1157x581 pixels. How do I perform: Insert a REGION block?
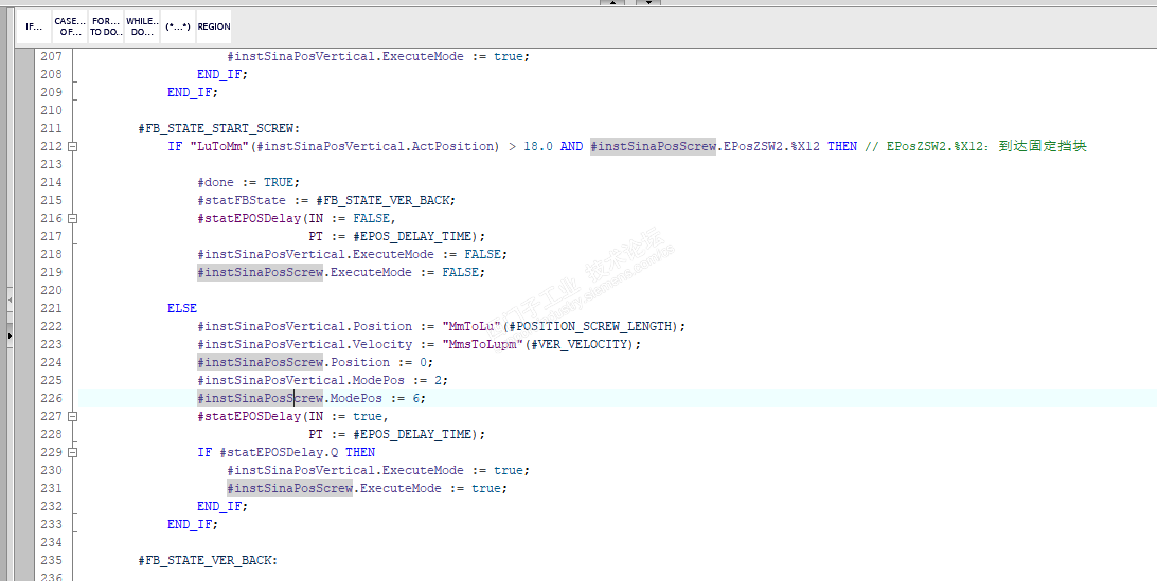(214, 26)
